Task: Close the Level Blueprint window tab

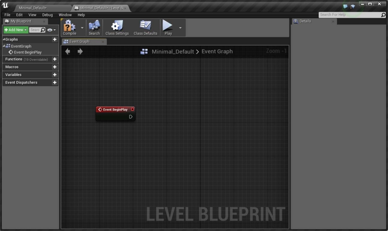Action: point(125,8)
